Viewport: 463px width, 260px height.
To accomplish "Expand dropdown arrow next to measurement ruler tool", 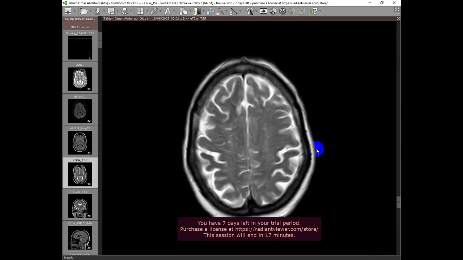I will 240,11.
